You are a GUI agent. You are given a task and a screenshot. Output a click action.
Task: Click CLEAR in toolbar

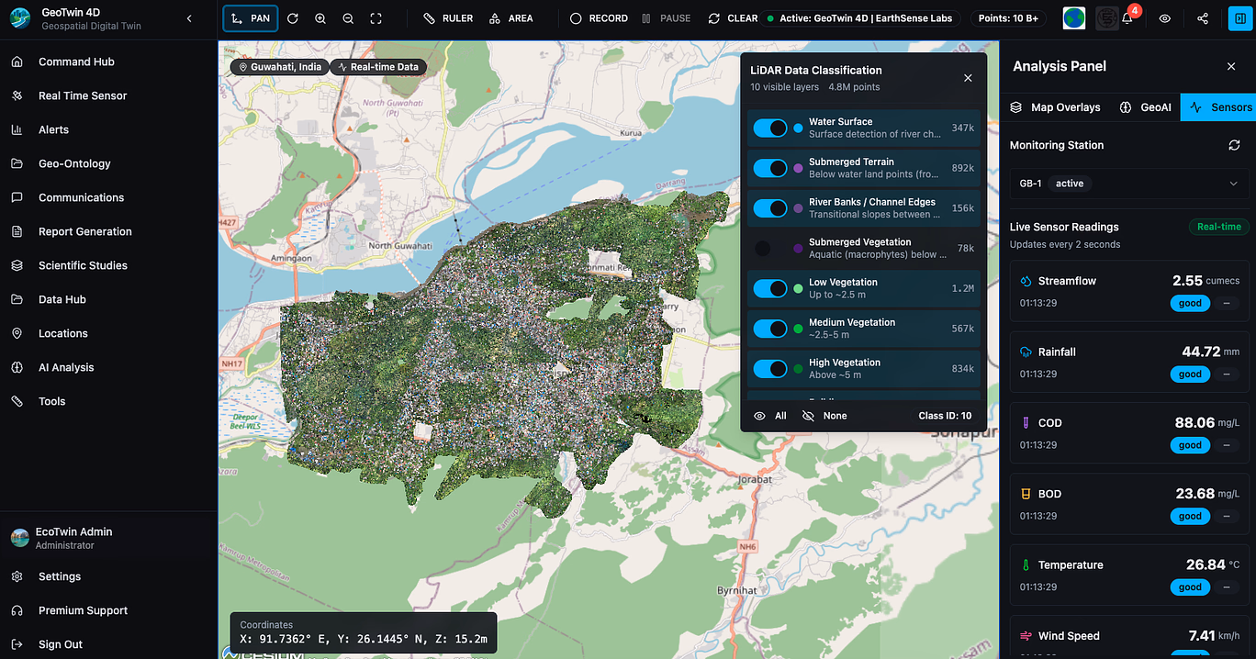pos(733,18)
